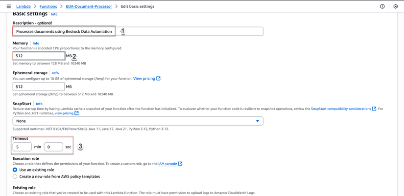
Task: Open the Ephemeral storage Info link
Action: pos(55,73)
